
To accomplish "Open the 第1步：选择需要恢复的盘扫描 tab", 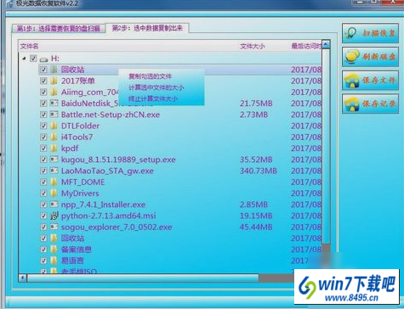I will click(x=59, y=29).
